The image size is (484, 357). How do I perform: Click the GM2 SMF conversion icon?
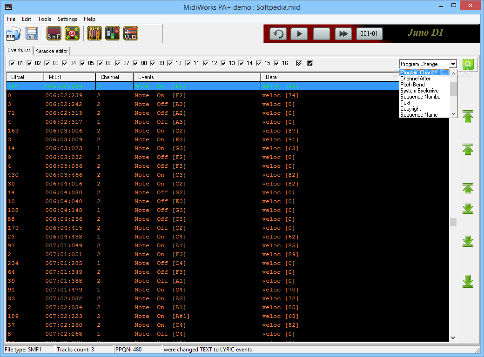point(54,33)
